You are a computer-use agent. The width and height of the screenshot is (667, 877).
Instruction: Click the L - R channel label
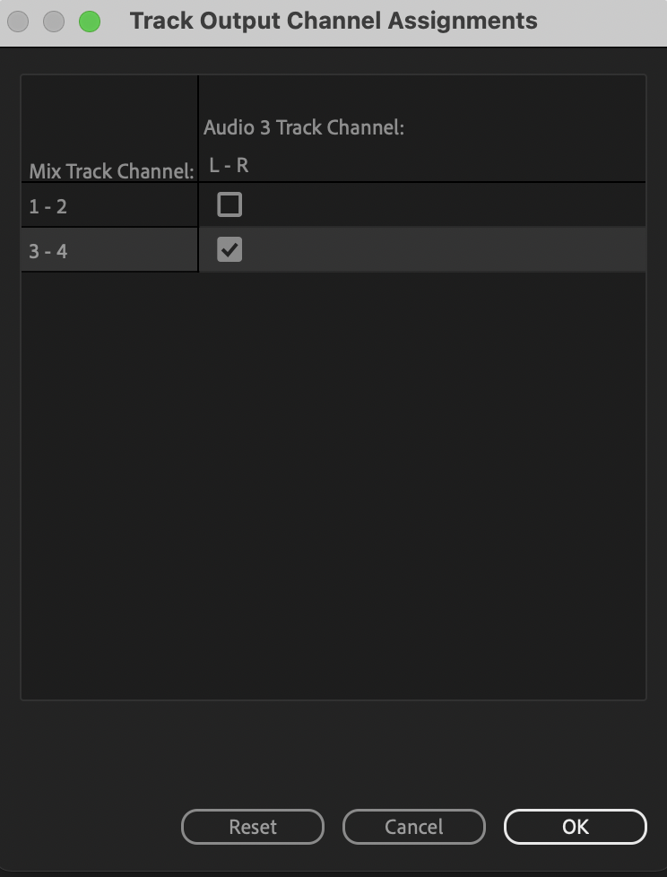coord(224,165)
